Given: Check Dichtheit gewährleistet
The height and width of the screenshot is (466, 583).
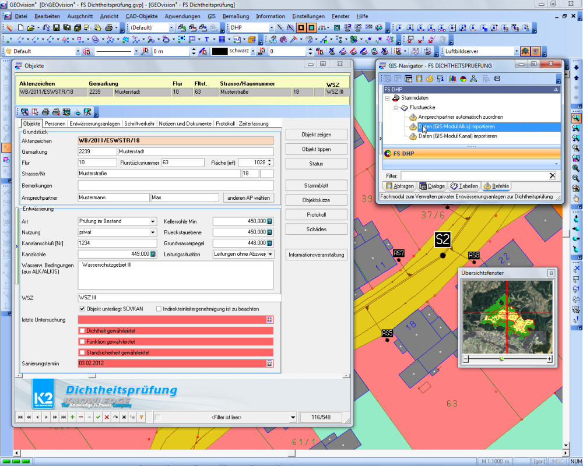Looking at the screenshot, I should [82, 331].
